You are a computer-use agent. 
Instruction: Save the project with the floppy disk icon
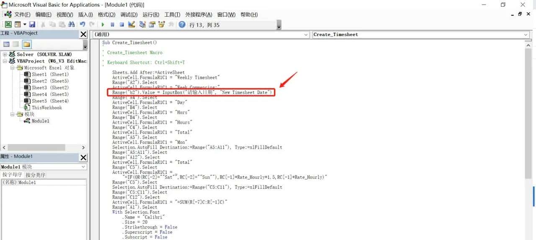tap(32, 25)
